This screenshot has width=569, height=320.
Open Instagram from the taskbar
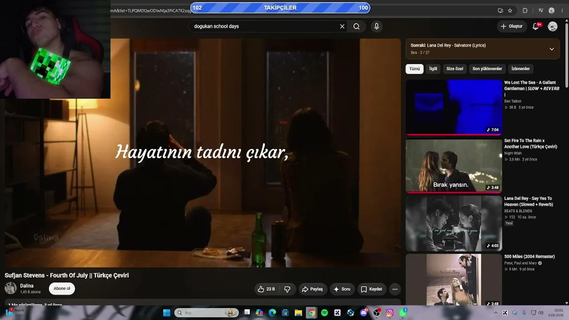[390, 313]
